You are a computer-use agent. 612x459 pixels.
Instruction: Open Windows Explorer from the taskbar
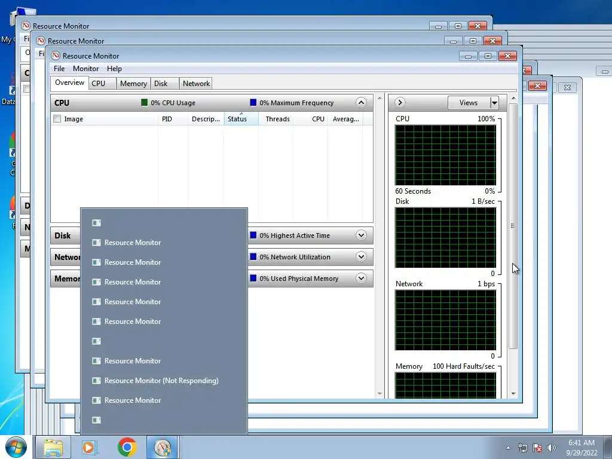click(53, 447)
